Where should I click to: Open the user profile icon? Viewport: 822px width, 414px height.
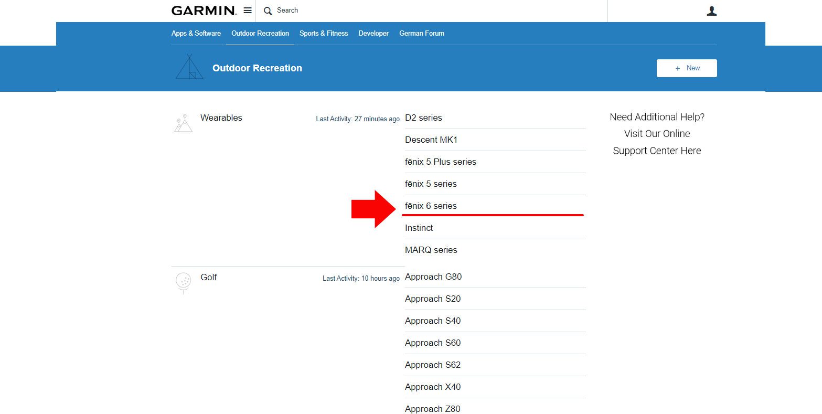(711, 11)
